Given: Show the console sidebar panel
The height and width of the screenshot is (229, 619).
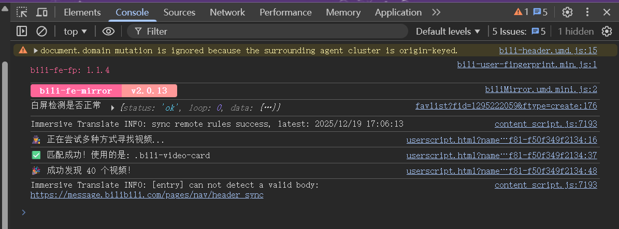Looking at the screenshot, I should coord(21,32).
